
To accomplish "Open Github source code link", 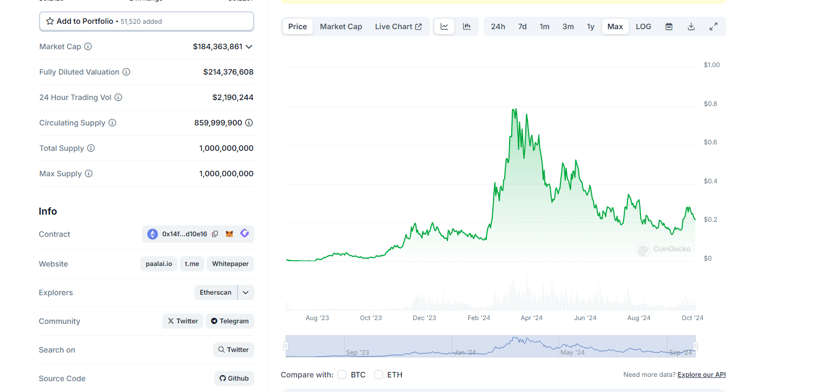I will tap(234, 378).
